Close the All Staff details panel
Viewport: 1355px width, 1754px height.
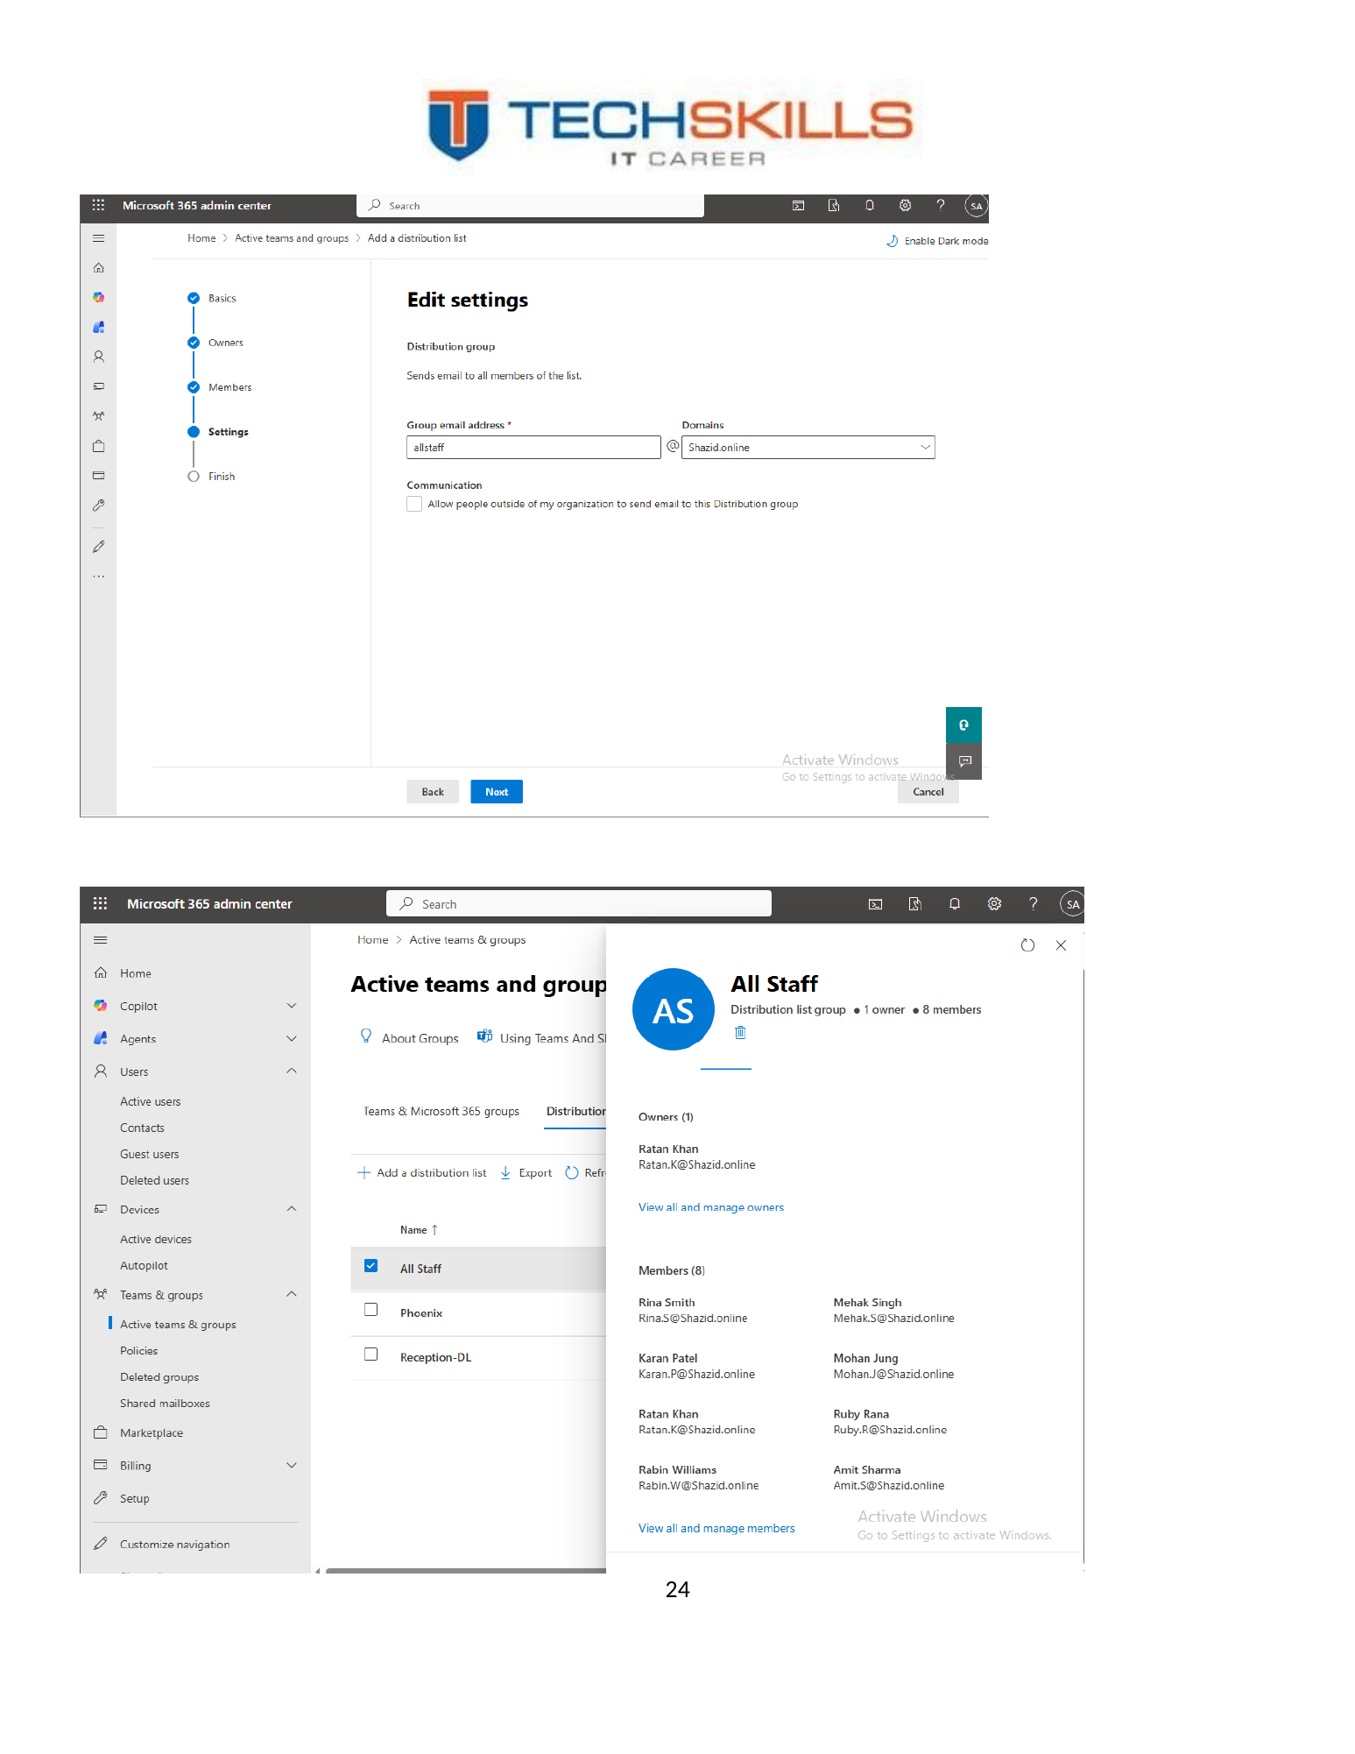[x=1061, y=945]
